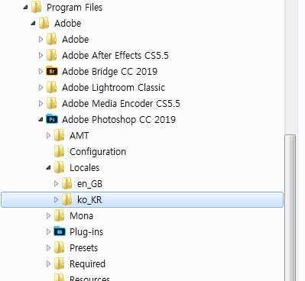Click the Adobe Photoshop CC 2019 Ps icon
The height and width of the screenshot is (281, 305).
click(x=52, y=119)
